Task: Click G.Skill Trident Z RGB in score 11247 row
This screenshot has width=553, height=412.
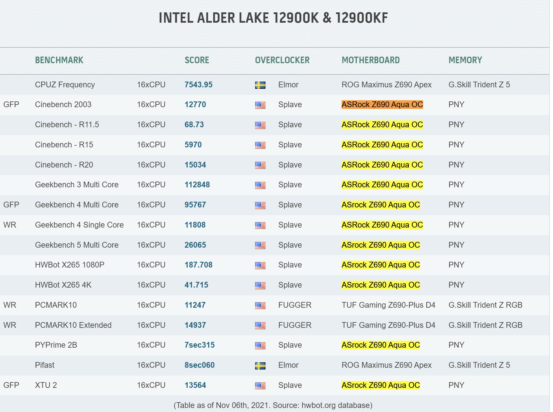Action: pyautogui.click(x=485, y=305)
